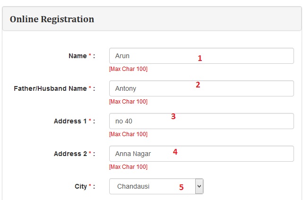This screenshot has height=200, width=303.
Task: Click the Address 2 label
Action: pos(71,154)
